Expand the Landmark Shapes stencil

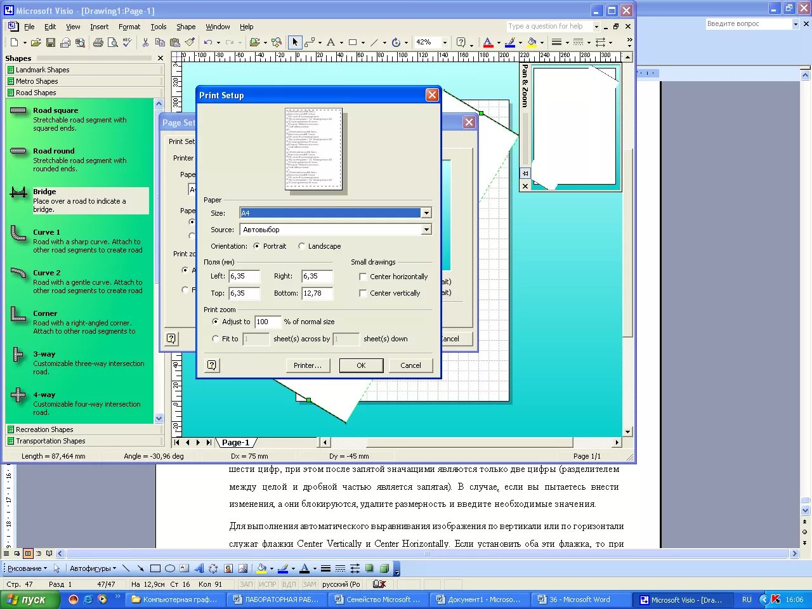coord(84,70)
